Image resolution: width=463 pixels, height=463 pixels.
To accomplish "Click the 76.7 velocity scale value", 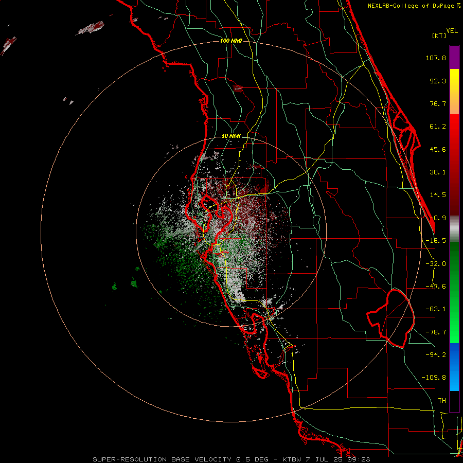I will point(438,103).
